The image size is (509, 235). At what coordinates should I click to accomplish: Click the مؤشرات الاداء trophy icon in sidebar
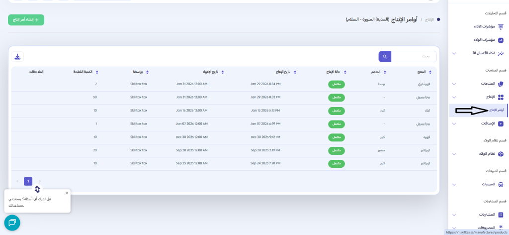pos(501,26)
